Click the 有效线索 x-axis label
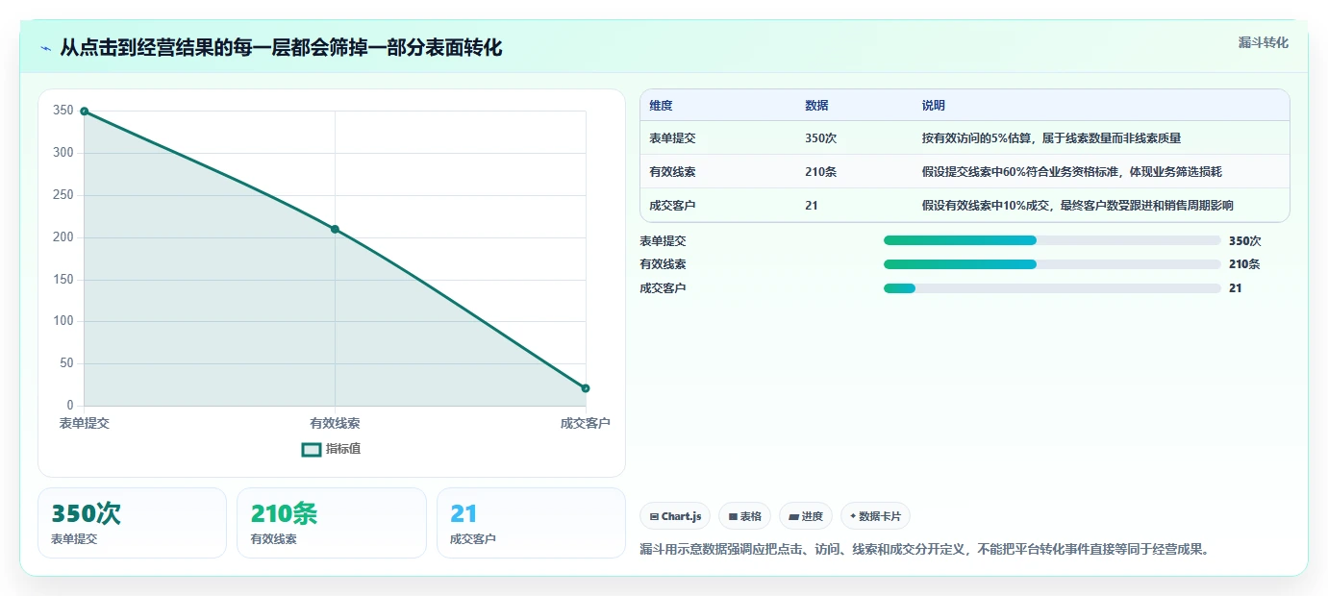The image size is (1328, 596). (335, 424)
